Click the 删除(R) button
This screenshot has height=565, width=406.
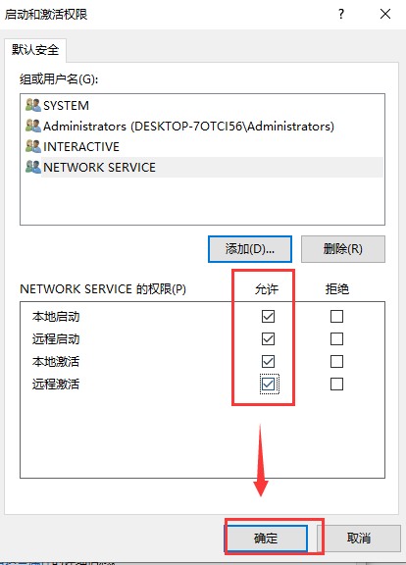(343, 249)
